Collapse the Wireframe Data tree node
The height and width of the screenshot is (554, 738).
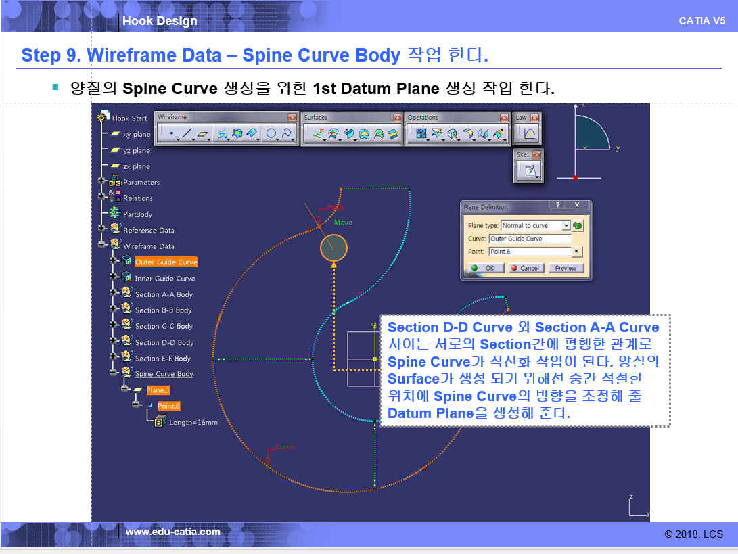102,246
